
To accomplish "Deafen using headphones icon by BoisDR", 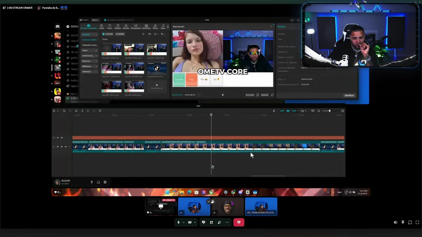I will 98,182.
